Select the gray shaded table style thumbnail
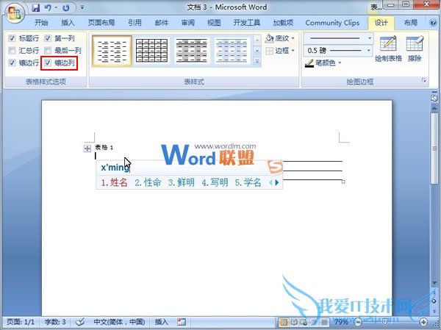This screenshot has width=441, height=330. [192, 51]
